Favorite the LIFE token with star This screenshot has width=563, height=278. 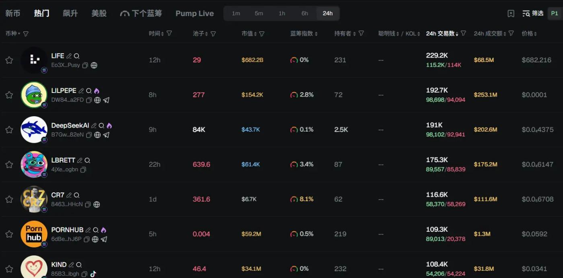click(9, 60)
